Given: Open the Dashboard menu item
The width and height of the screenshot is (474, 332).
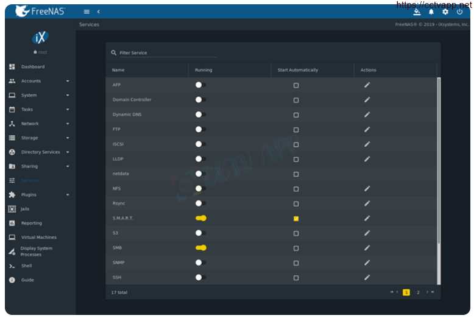Looking at the screenshot, I should [x=32, y=67].
